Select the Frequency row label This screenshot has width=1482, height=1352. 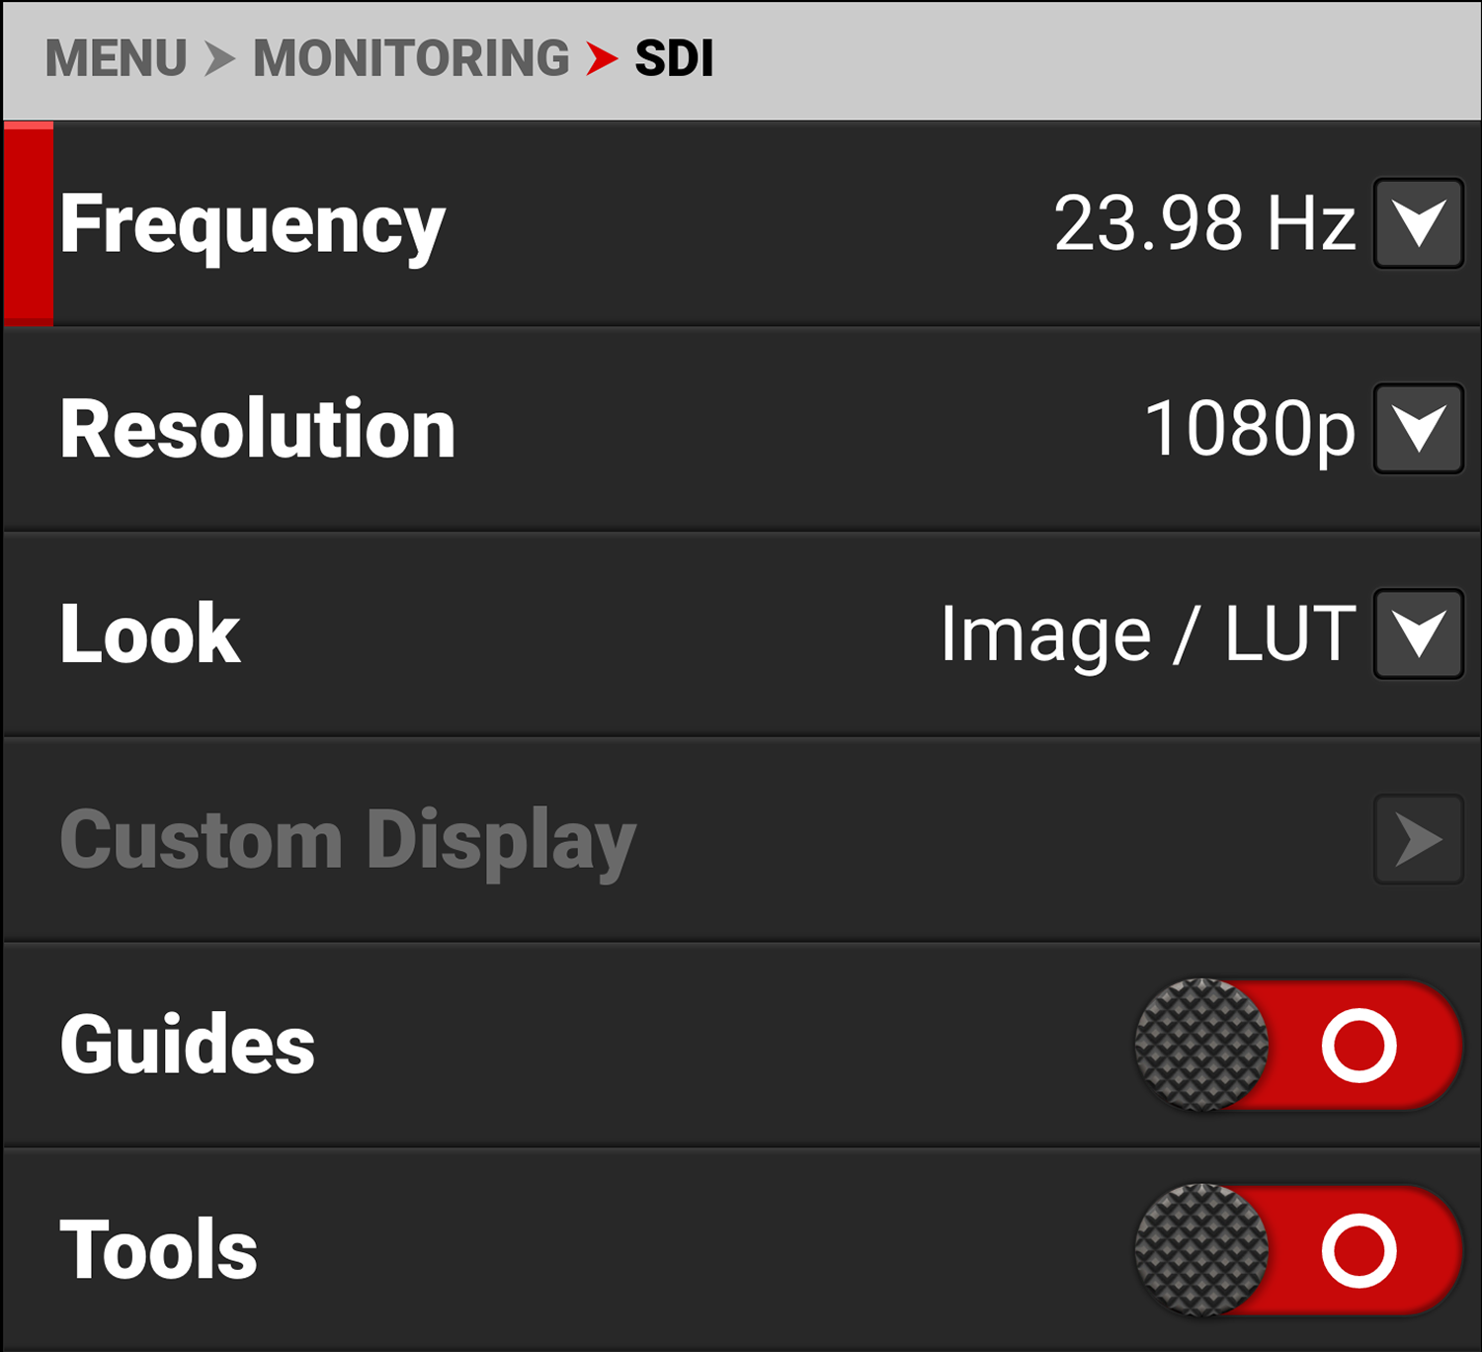(x=253, y=225)
